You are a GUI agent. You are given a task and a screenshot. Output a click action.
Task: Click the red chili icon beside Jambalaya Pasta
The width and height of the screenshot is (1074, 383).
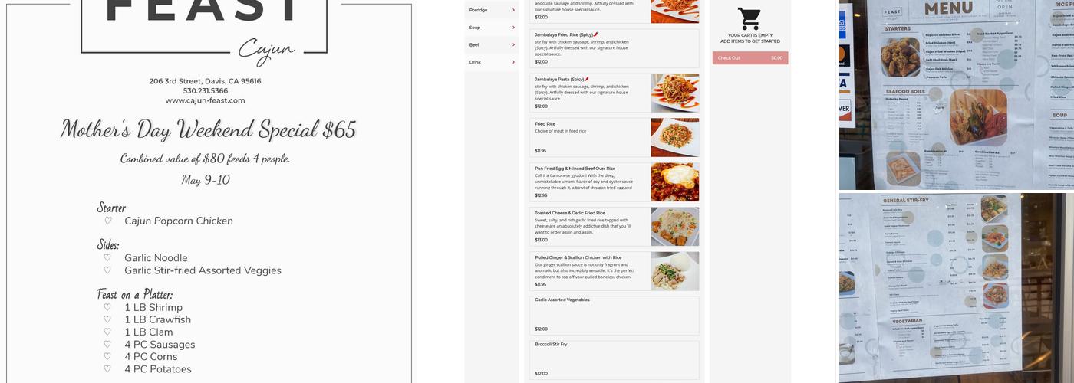pyautogui.click(x=587, y=79)
